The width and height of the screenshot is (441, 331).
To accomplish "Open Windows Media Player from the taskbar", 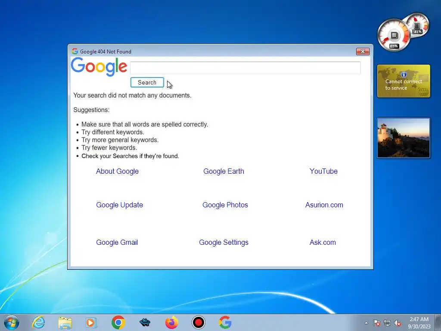I will tap(91, 322).
